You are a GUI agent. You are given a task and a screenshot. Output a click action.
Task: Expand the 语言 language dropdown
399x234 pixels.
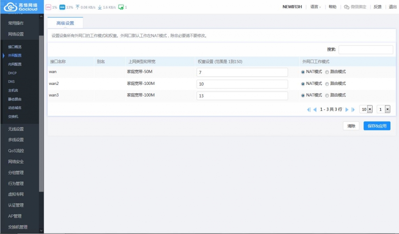click(x=316, y=7)
